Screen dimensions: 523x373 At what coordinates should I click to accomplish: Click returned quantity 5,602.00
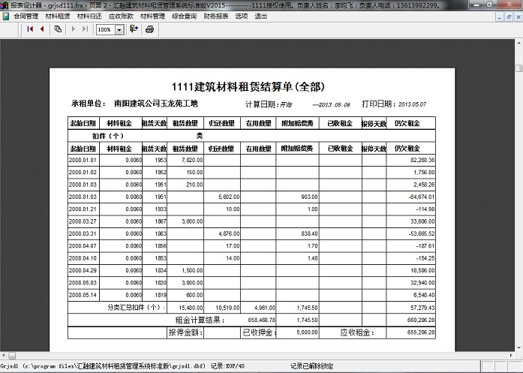229,197
